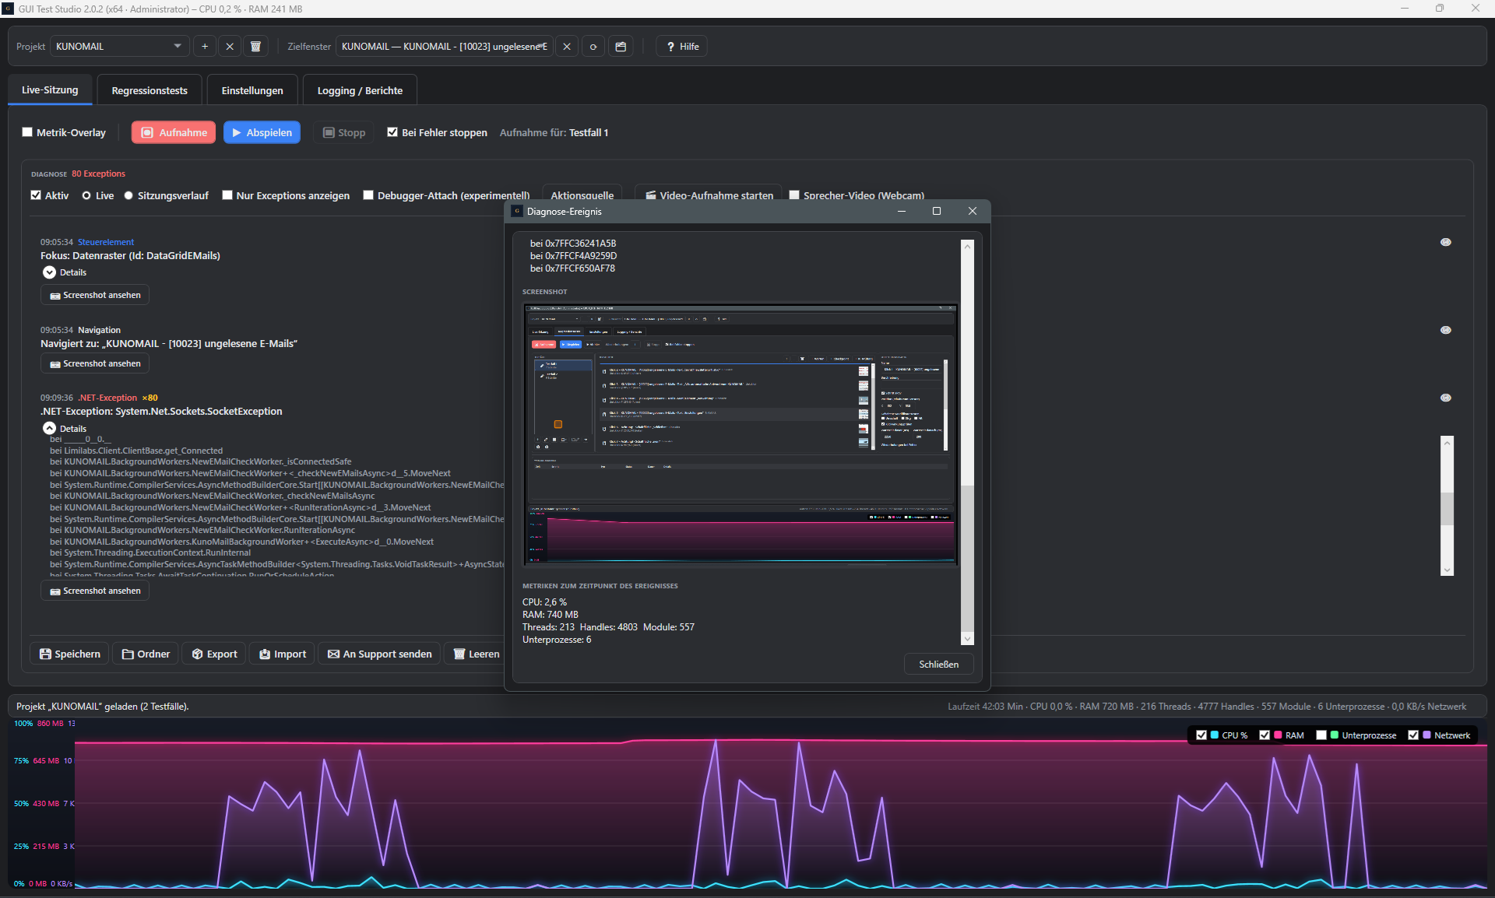Toggle CPU % series in the chart legend
This screenshot has height=898, width=1495.
coord(1201,735)
